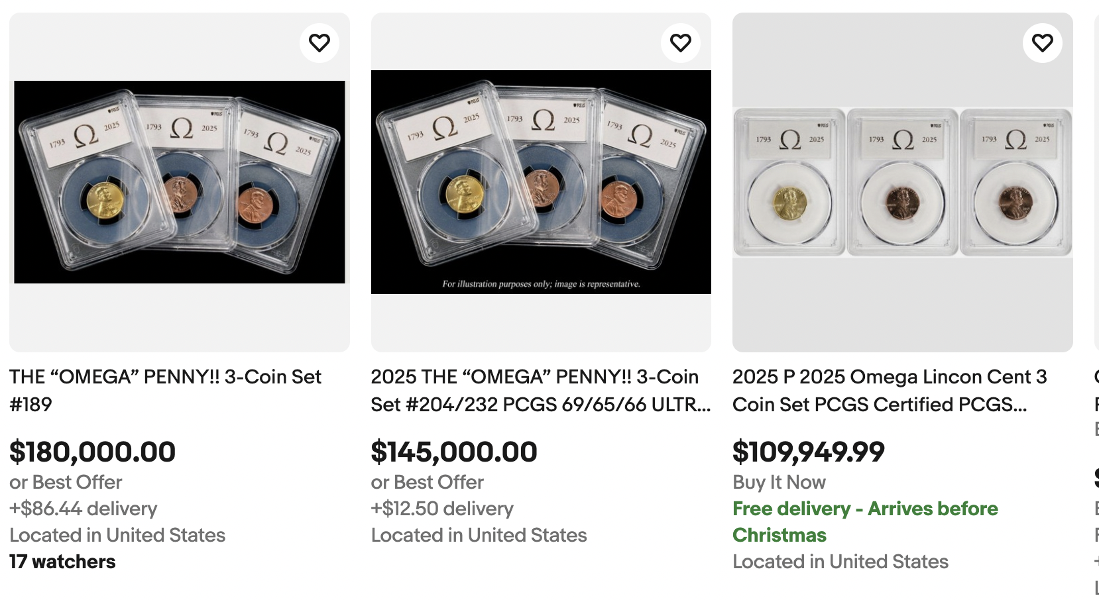Screen dimensions: 1099x600
Task: Add the $180,000 Omega Penny set to watchlist
Action: coord(319,43)
